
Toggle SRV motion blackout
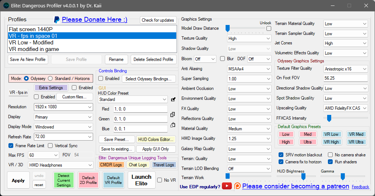tap(281, 155)
